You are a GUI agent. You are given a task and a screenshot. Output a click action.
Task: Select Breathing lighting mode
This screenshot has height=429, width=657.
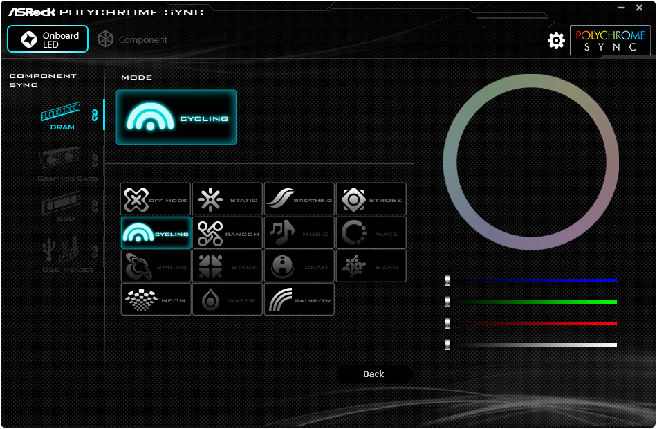point(299,199)
